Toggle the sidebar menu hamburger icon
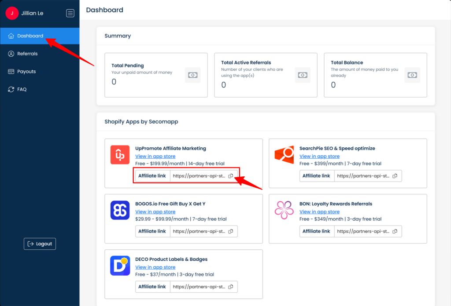This screenshot has width=451, height=306. [x=70, y=13]
